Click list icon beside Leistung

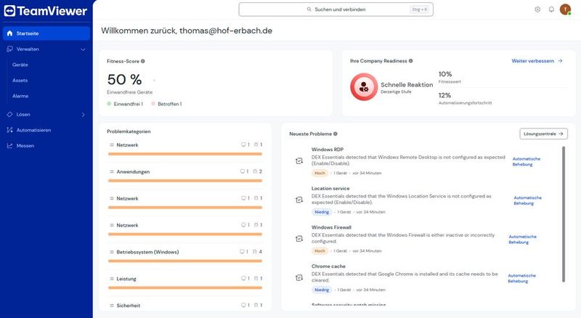click(112, 279)
